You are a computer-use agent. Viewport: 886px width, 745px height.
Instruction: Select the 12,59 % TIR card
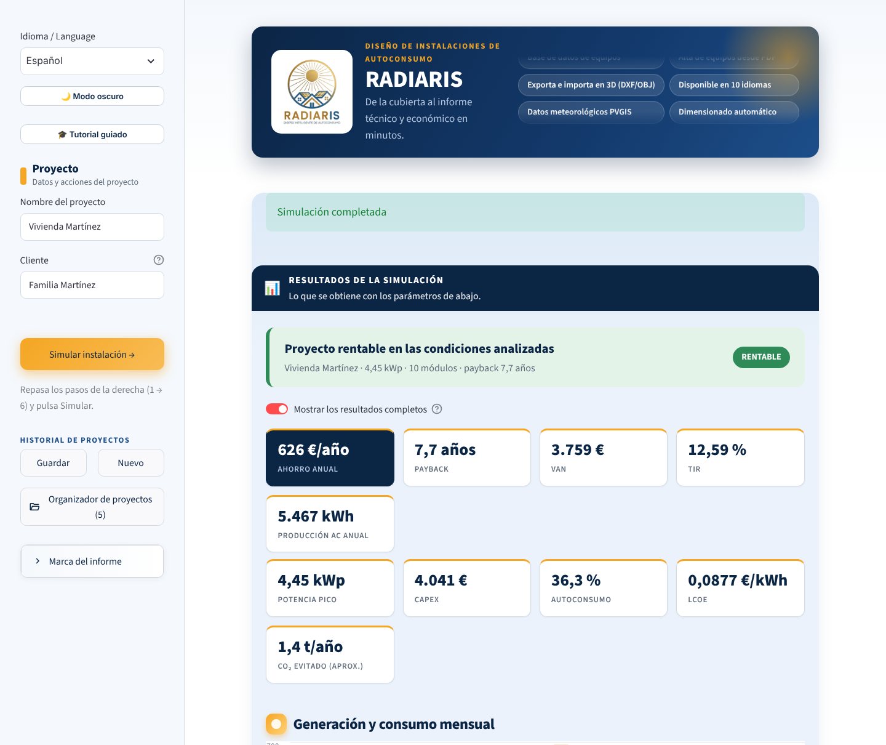click(740, 457)
